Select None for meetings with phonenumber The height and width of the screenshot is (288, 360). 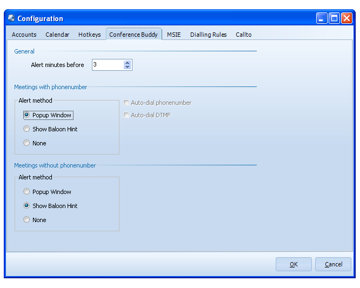[26, 143]
